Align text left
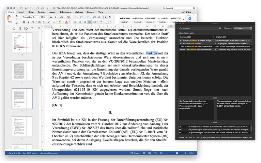 [76, 22]
